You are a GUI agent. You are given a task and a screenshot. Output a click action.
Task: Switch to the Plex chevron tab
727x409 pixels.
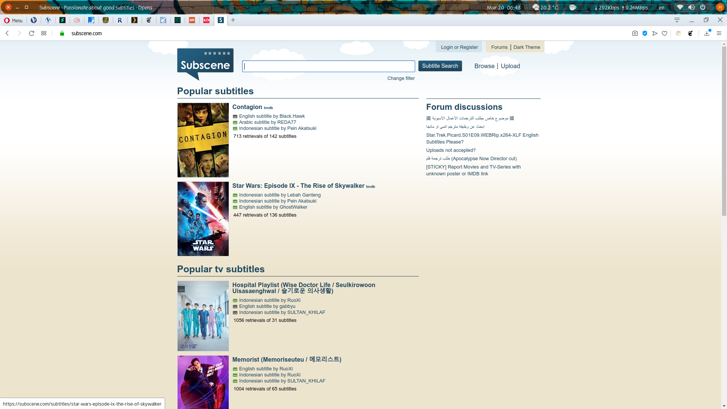coord(134,20)
